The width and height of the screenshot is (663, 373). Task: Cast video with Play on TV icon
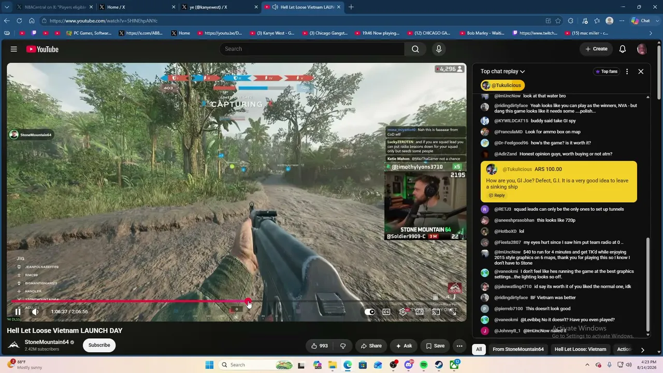coord(436,312)
